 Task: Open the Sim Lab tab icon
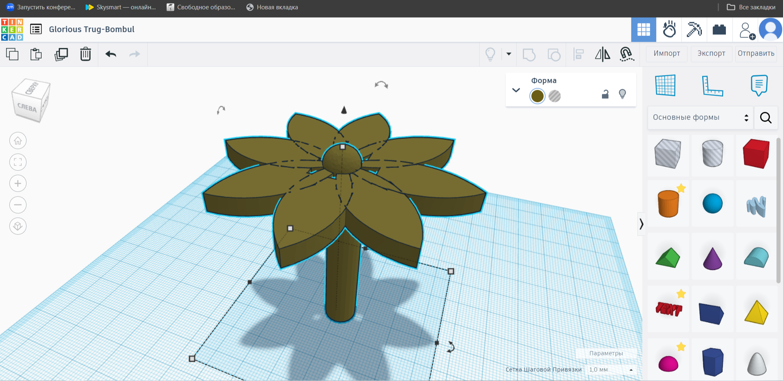(669, 29)
